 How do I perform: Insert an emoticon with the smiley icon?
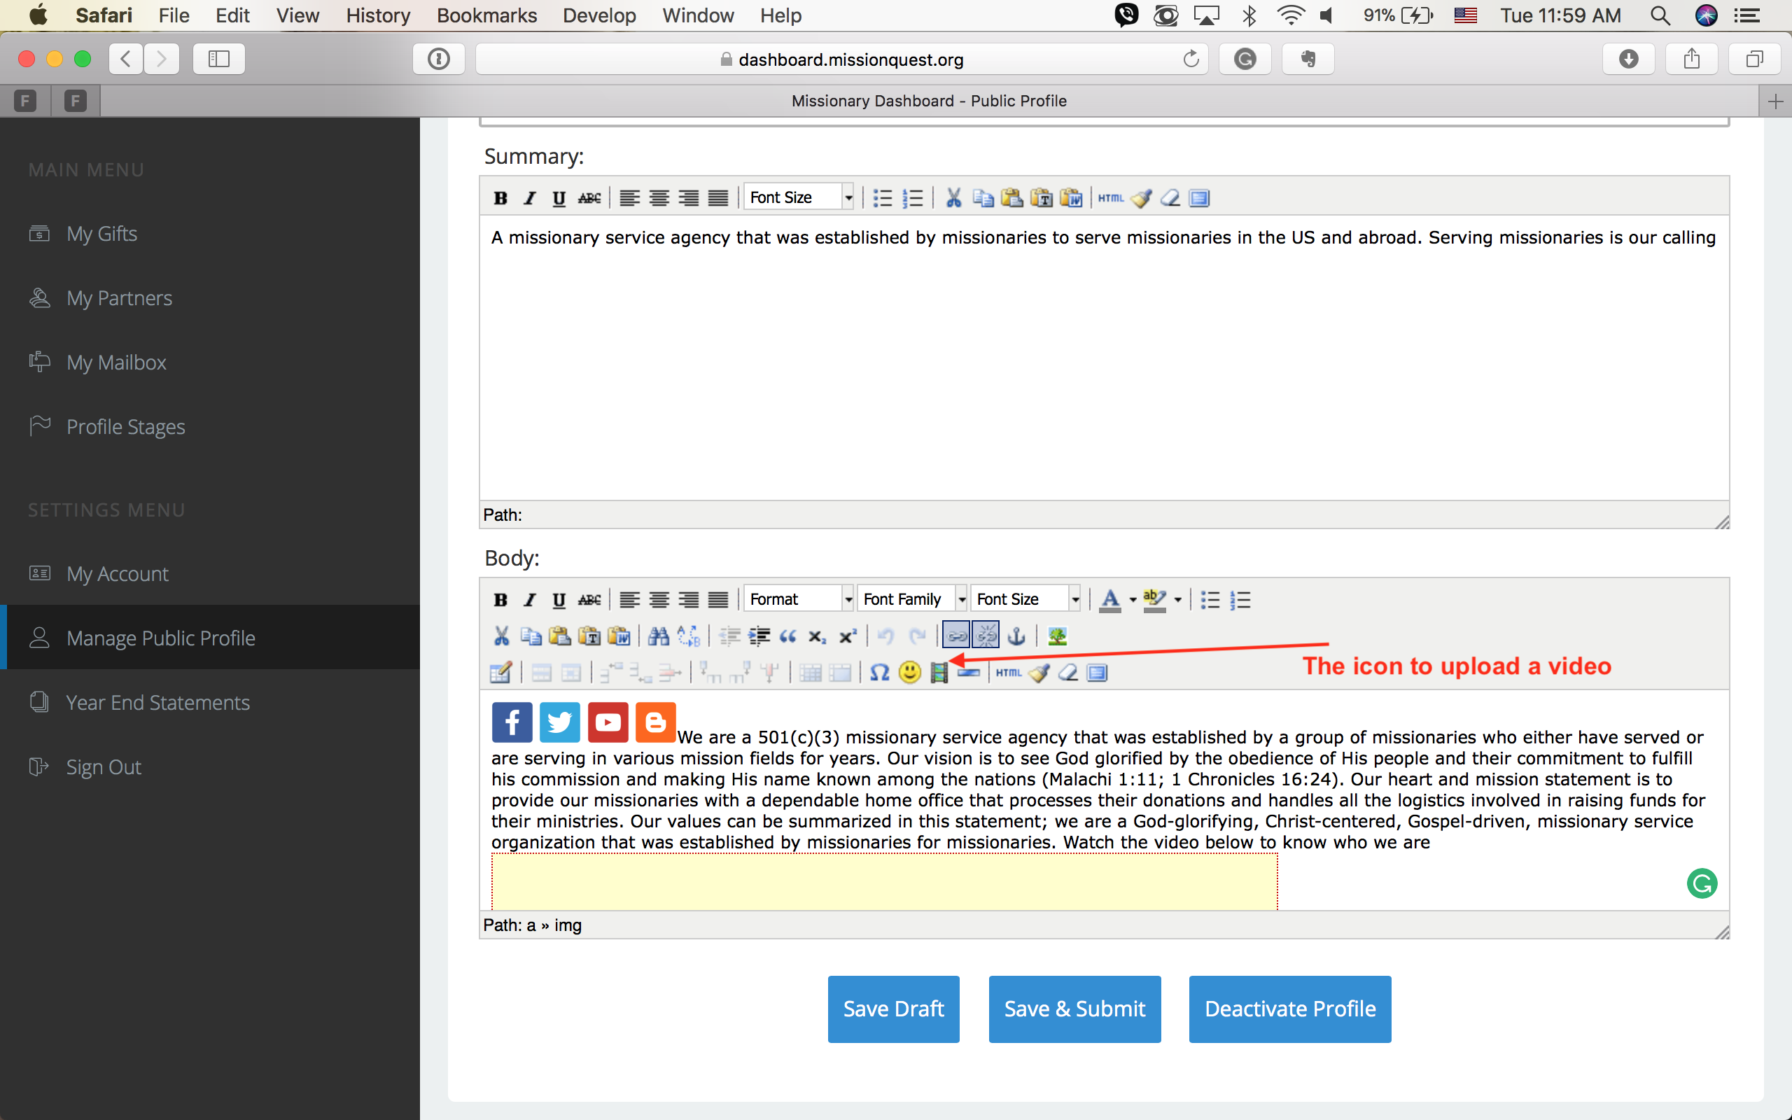909,673
